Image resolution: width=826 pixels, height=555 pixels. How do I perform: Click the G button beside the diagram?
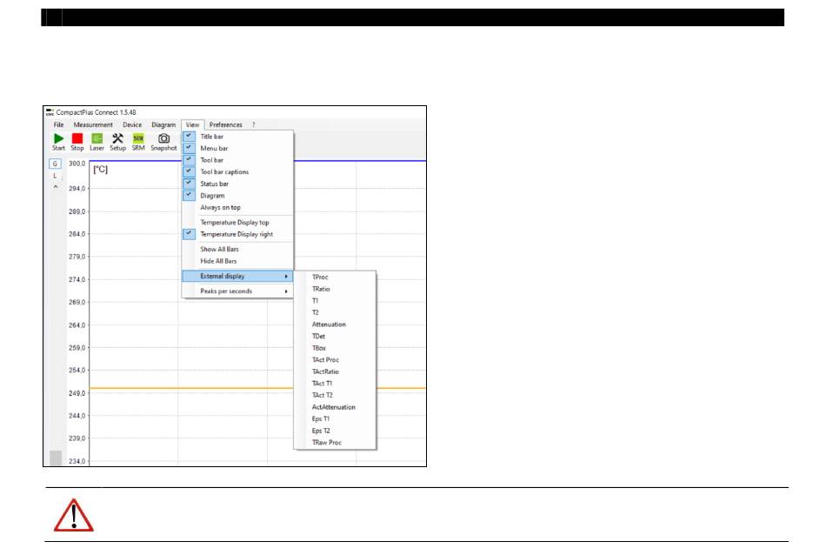55,164
